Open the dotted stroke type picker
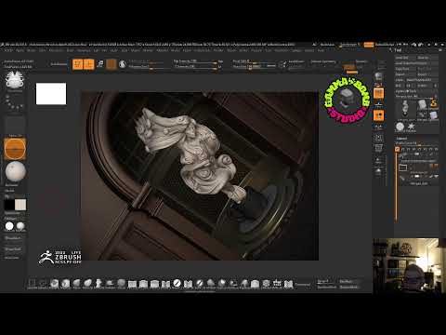This screenshot has width=446, height=335. tap(15, 102)
